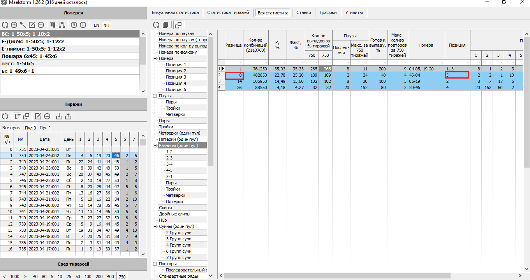Viewport: 530px width, 280px height.
Task: Open Визуальная статистика tab
Action: click(x=175, y=12)
